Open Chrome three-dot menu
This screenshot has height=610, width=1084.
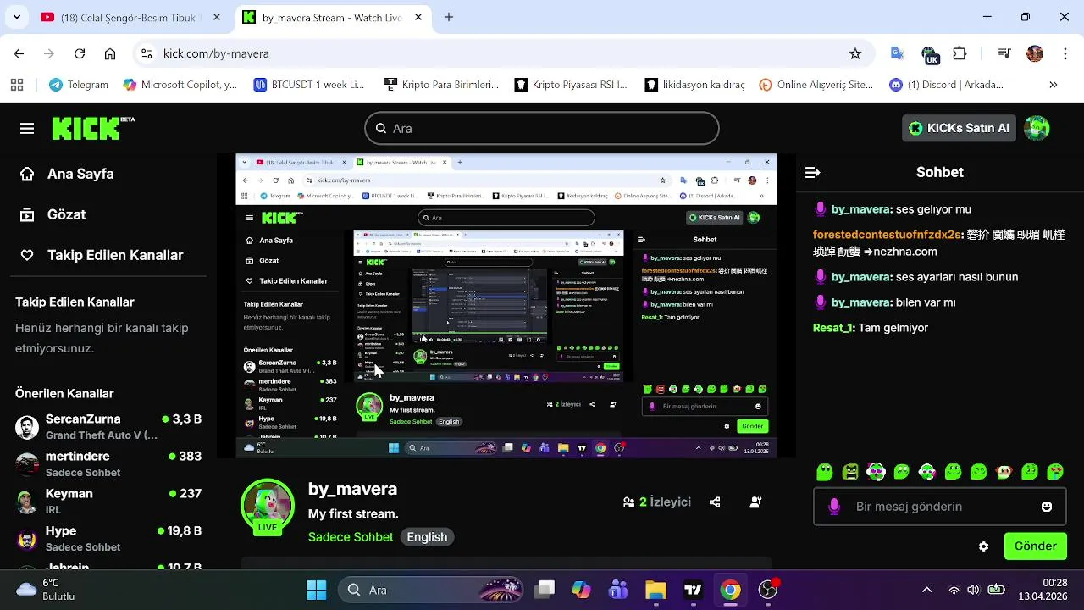pos(1065,53)
